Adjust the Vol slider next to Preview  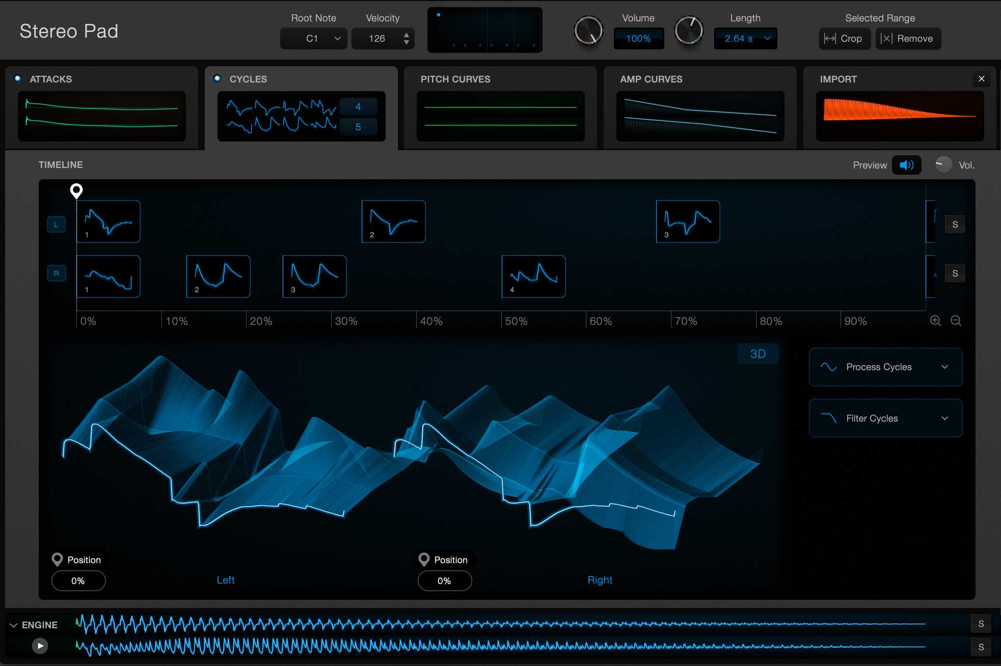[x=943, y=164]
